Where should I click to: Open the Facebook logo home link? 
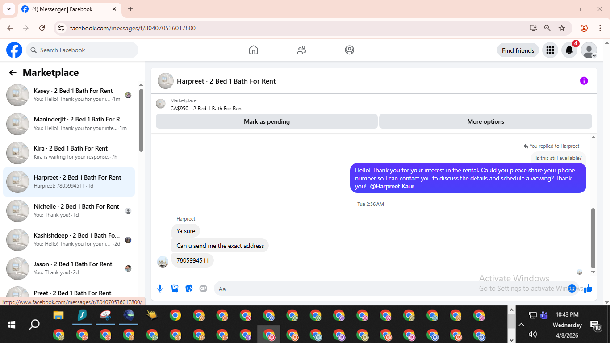pos(14,50)
